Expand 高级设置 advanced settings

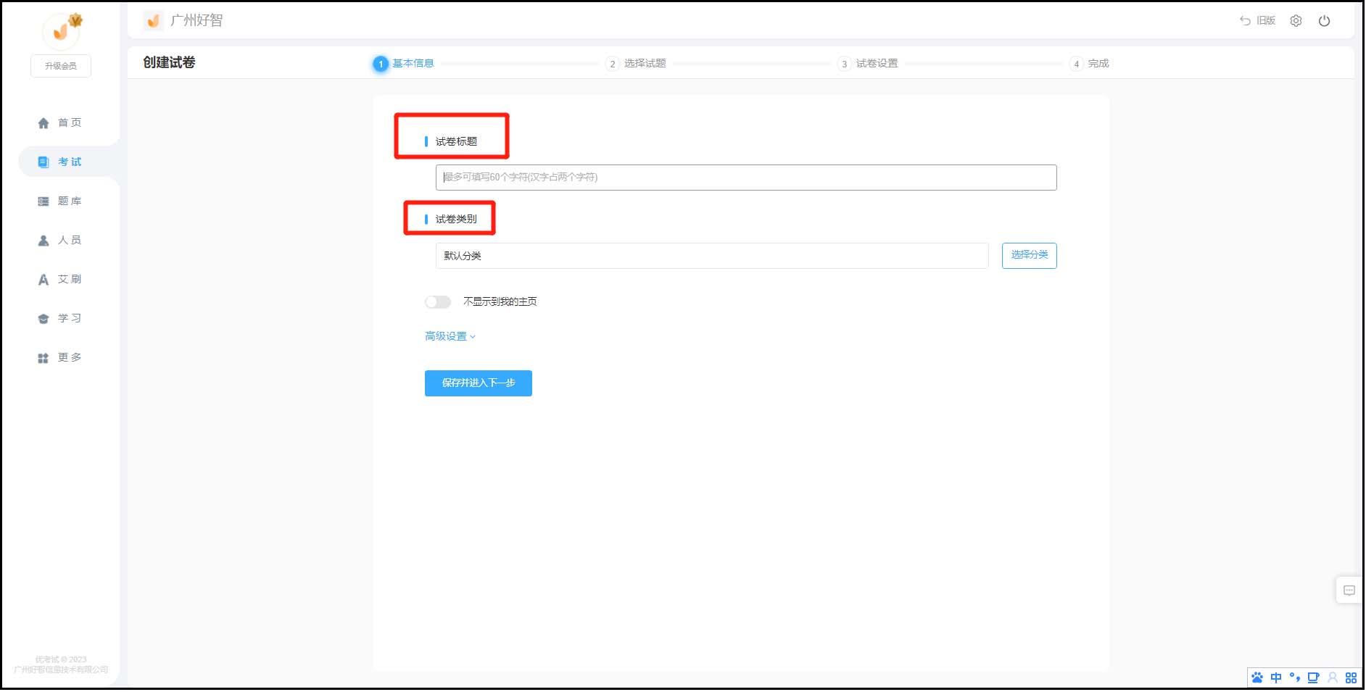(x=450, y=336)
